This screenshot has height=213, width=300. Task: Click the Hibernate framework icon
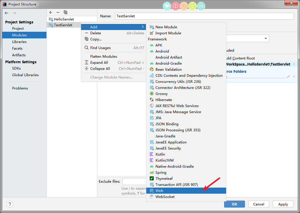[x=152, y=100]
